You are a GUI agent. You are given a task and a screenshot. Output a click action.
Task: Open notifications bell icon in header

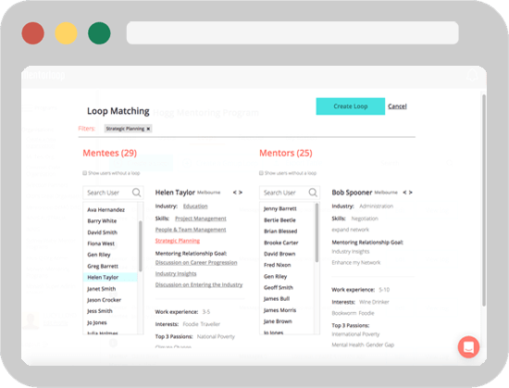[472, 75]
